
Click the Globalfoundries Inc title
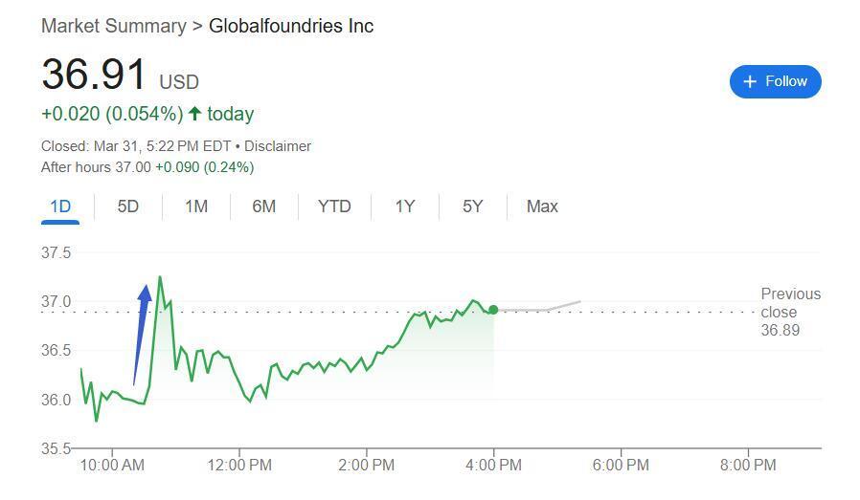[291, 26]
